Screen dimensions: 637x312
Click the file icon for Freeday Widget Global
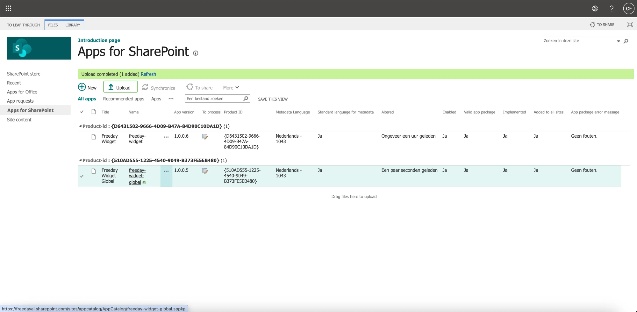(94, 171)
